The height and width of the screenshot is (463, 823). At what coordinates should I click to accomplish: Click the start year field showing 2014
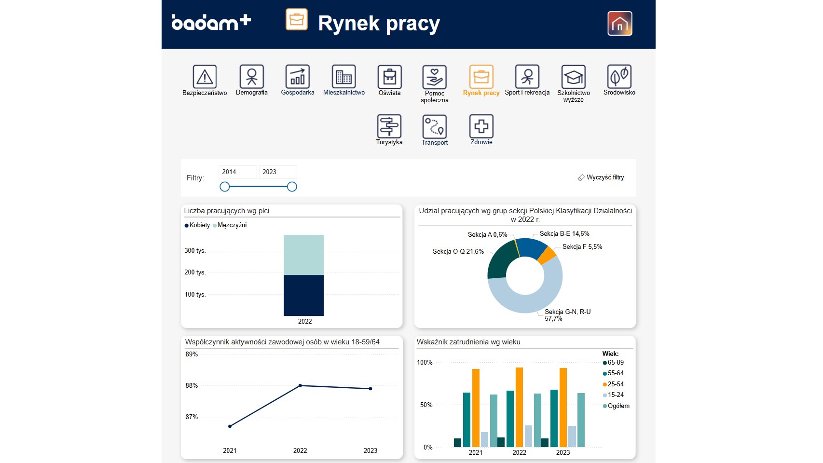pos(237,172)
